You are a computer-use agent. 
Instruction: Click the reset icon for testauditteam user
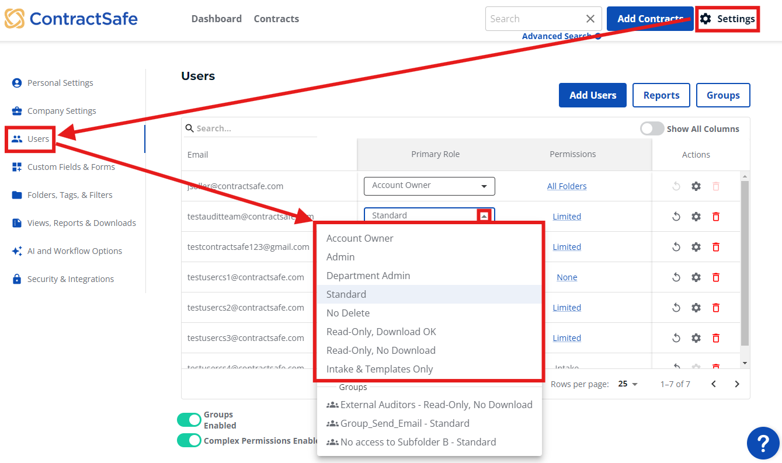[x=676, y=216]
